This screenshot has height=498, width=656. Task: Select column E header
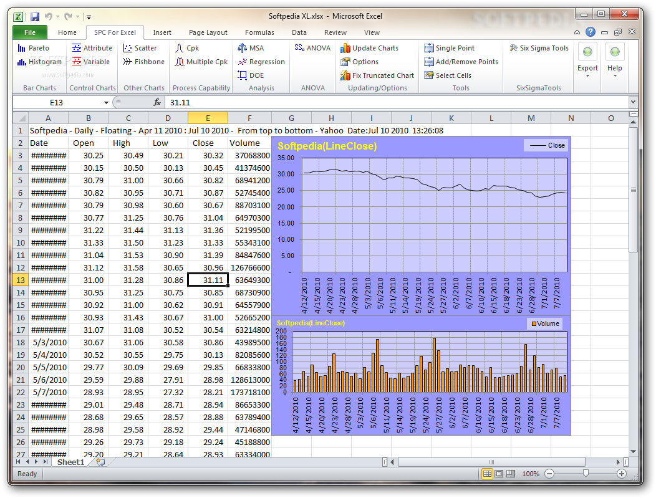(x=208, y=118)
